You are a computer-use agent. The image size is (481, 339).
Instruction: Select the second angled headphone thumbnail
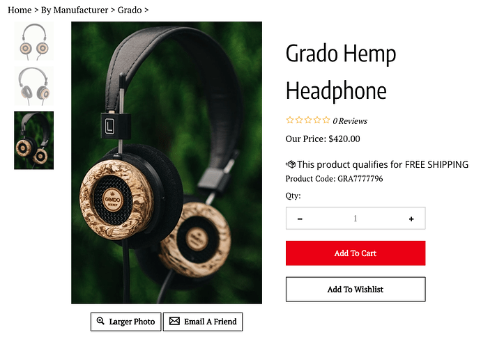point(33,86)
